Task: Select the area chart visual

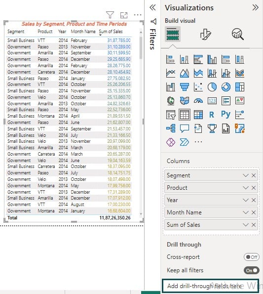Action: coord(184,73)
